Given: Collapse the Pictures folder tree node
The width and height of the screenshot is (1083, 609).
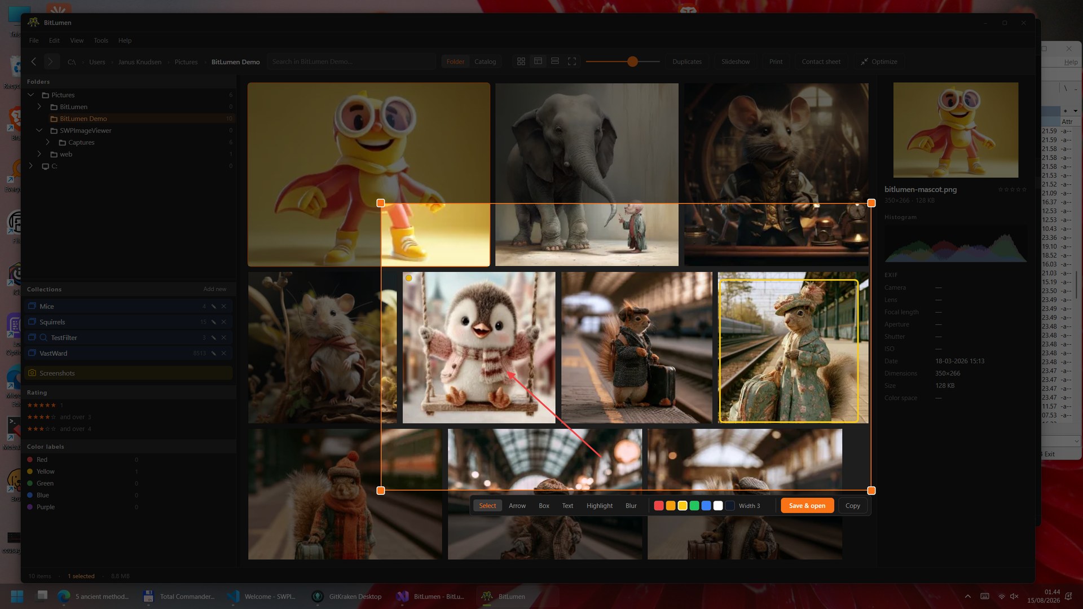Looking at the screenshot, I should click(31, 95).
